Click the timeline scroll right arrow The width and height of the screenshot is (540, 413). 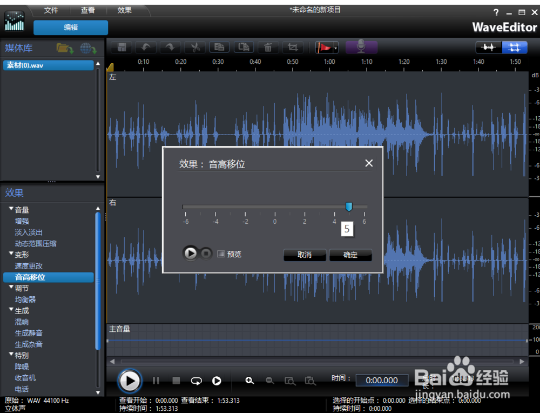pos(522,361)
